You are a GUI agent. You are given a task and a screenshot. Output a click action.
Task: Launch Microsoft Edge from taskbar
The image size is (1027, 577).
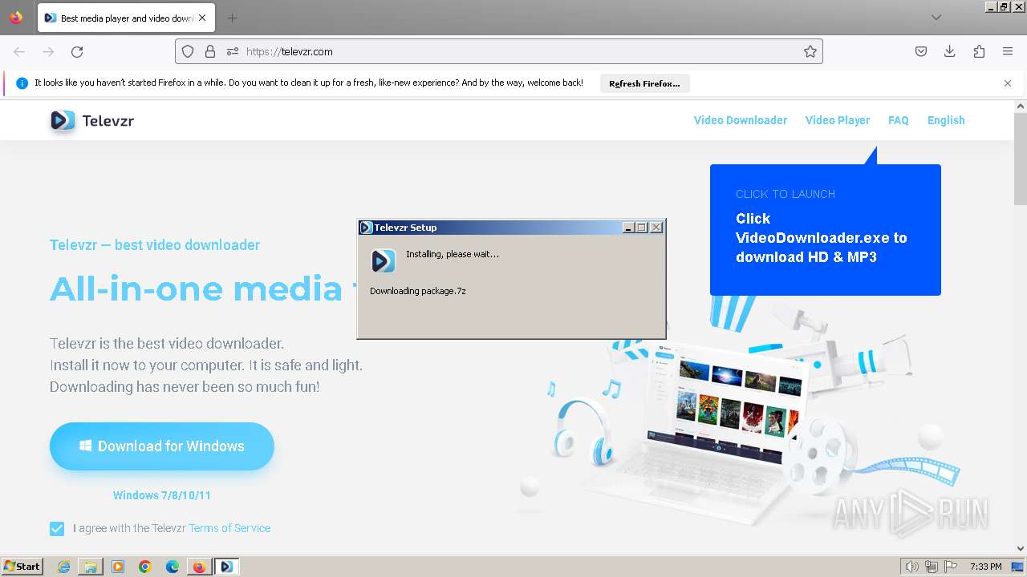click(x=173, y=567)
